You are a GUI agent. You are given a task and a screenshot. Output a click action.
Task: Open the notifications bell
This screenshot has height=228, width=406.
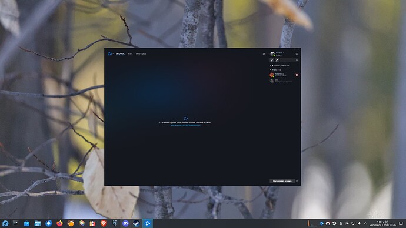(264, 54)
